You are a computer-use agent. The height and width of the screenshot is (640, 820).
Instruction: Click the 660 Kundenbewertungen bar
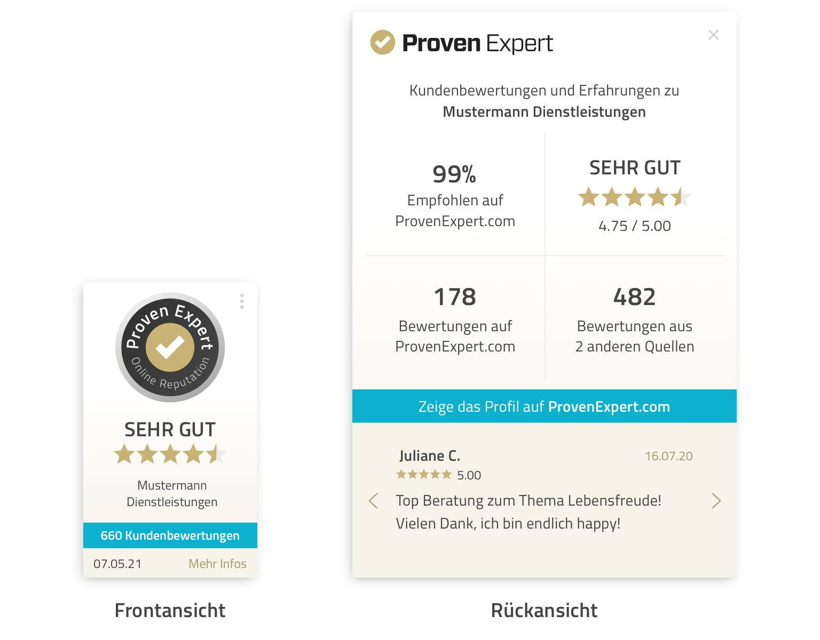tap(170, 535)
